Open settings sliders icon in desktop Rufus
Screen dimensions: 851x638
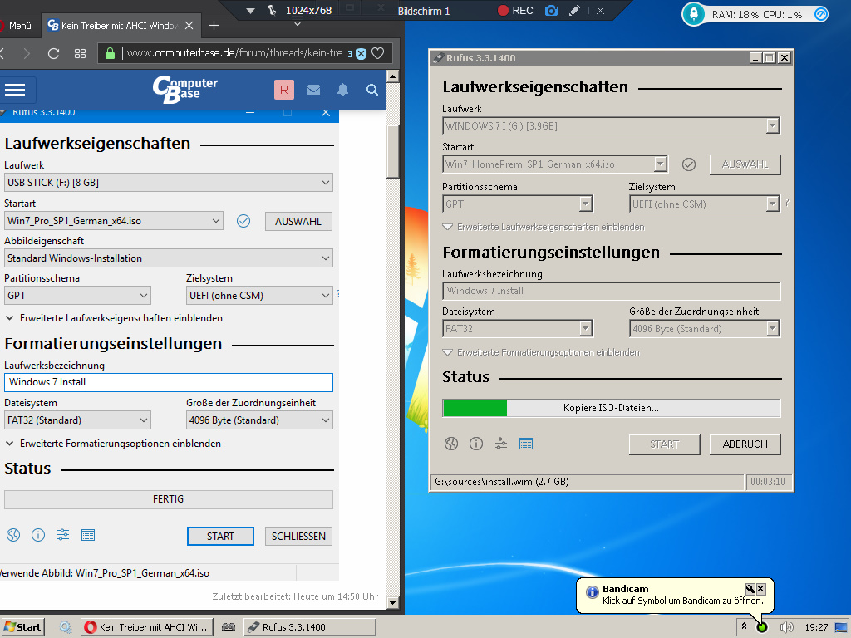501,444
